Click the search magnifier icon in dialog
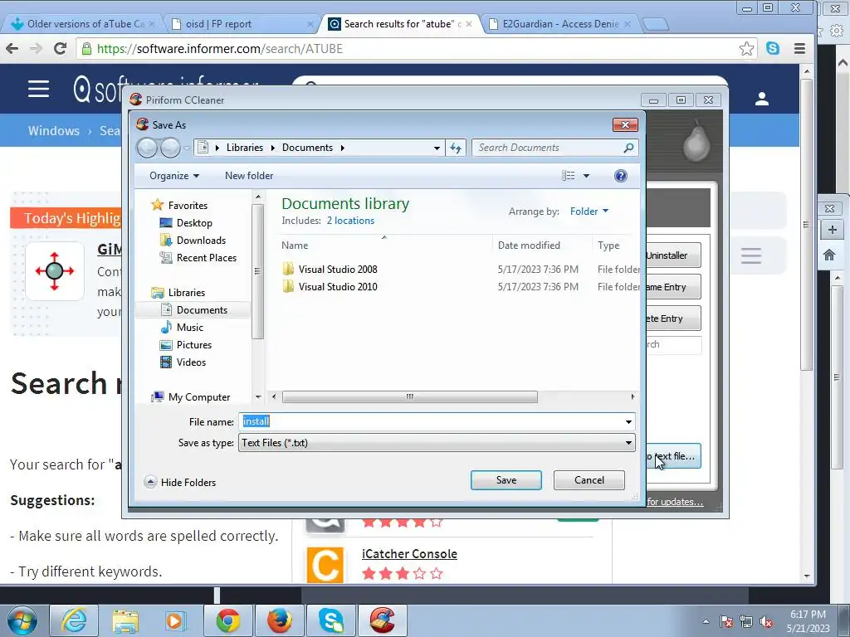The width and height of the screenshot is (850, 637). [x=629, y=148]
